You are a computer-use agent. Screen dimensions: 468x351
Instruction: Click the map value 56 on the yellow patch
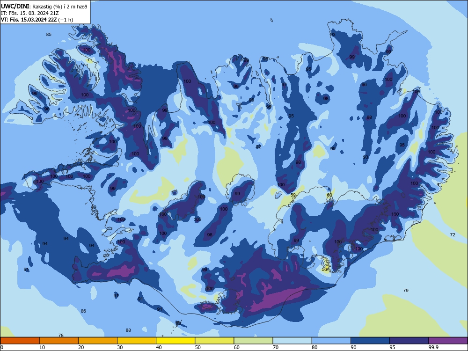coord(325,269)
